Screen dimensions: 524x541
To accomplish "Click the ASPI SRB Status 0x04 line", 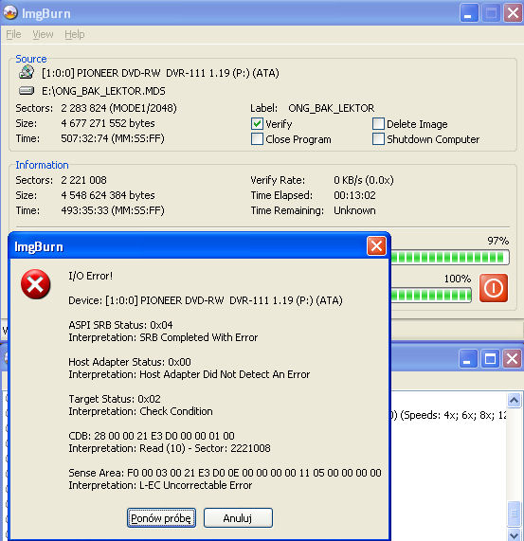I will click(x=120, y=325).
